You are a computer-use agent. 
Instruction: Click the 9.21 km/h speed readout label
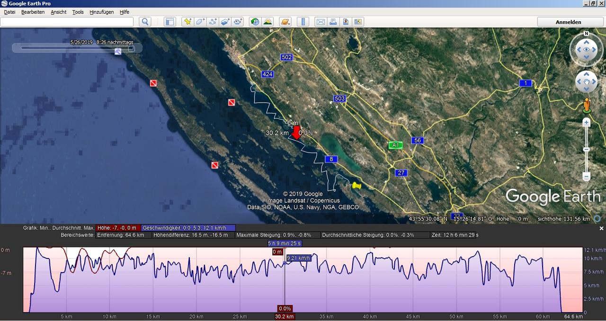[298, 258]
